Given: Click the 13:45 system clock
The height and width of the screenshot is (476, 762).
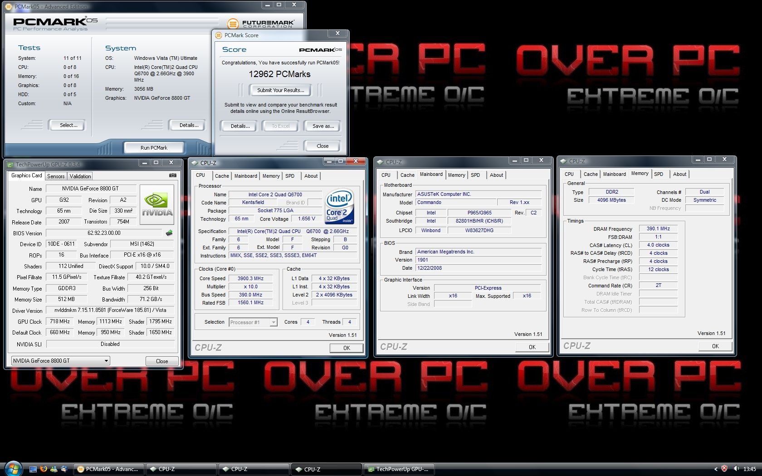Looking at the screenshot, I should pyautogui.click(x=750, y=469).
